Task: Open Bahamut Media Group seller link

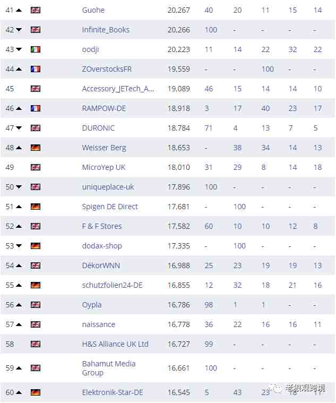Action: (x=109, y=368)
